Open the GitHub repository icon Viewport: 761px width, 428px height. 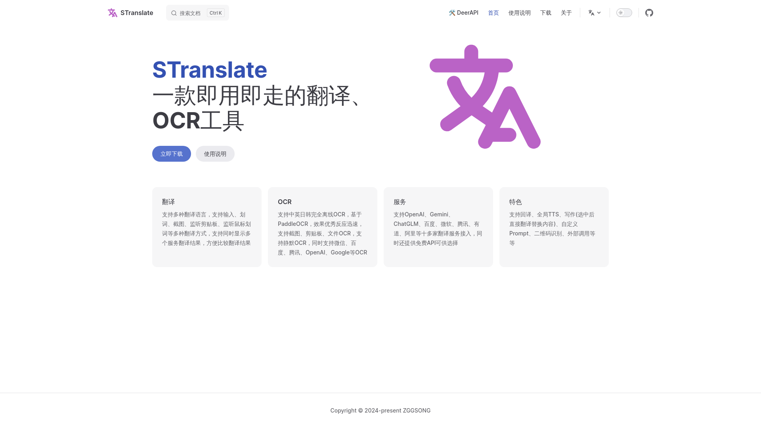pos(649,13)
